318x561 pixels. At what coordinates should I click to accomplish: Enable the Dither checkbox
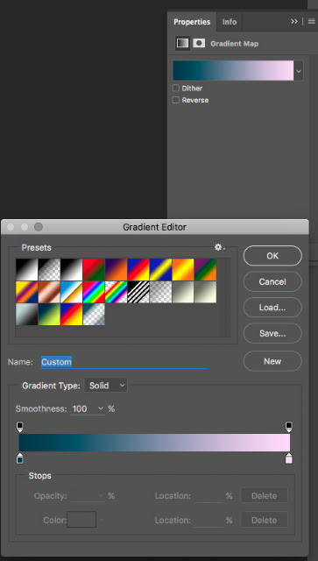click(x=175, y=88)
